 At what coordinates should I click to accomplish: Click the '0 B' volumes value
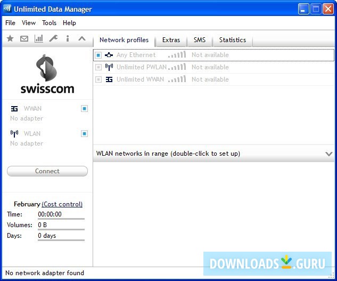click(x=43, y=225)
